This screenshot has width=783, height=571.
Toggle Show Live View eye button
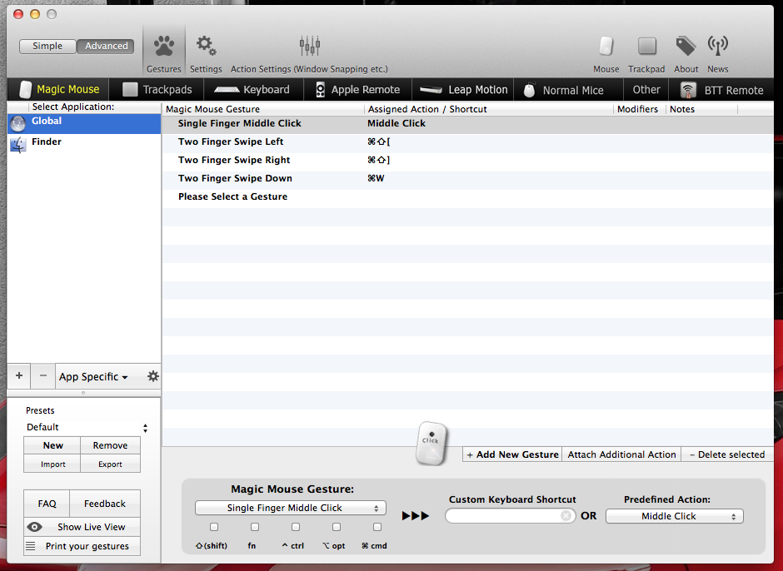(x=82, y=527)
